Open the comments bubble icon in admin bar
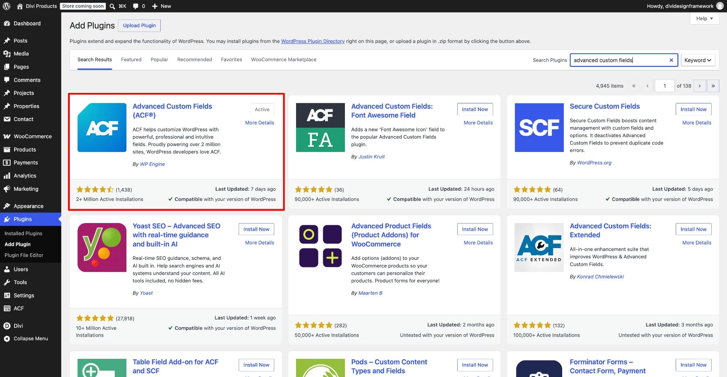727x377 pixels. tap(136, 6)
